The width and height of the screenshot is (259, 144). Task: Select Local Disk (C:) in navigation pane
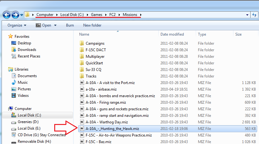click(37, 115)
